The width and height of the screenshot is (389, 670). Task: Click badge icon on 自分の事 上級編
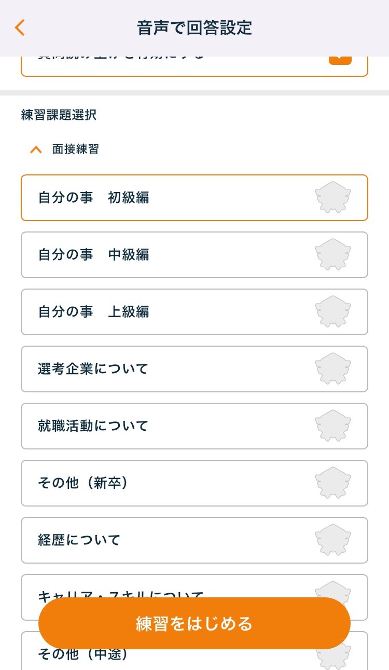tap(333, 312)
